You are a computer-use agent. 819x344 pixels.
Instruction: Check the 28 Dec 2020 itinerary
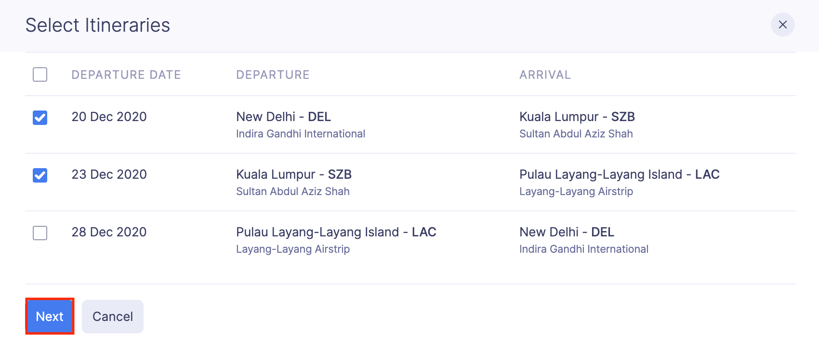click(40, 233)
